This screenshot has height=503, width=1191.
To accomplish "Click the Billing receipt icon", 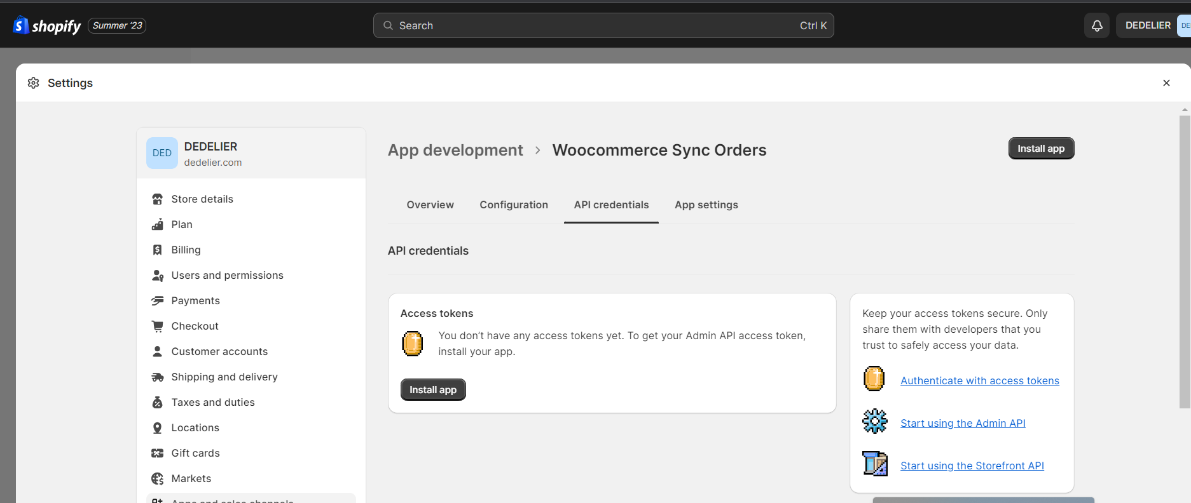I will pyautogui.click(x=158, y=250).
